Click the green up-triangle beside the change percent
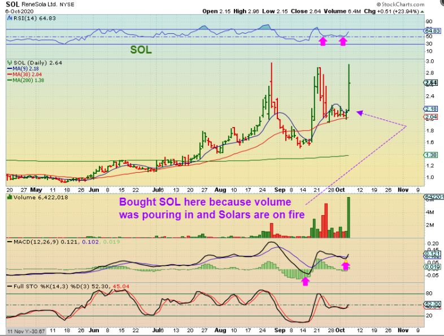 pyautogui.click(x=422, y=12)
